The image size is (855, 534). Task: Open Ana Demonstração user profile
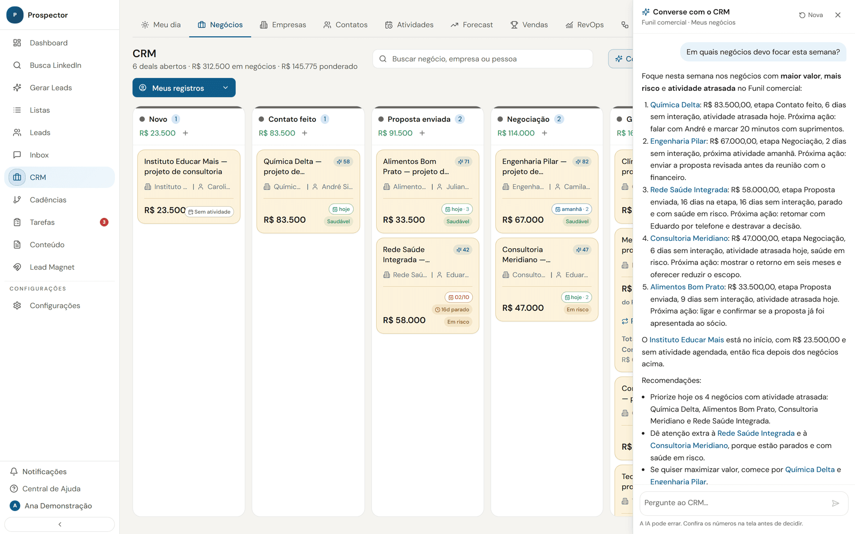[59, 506]
